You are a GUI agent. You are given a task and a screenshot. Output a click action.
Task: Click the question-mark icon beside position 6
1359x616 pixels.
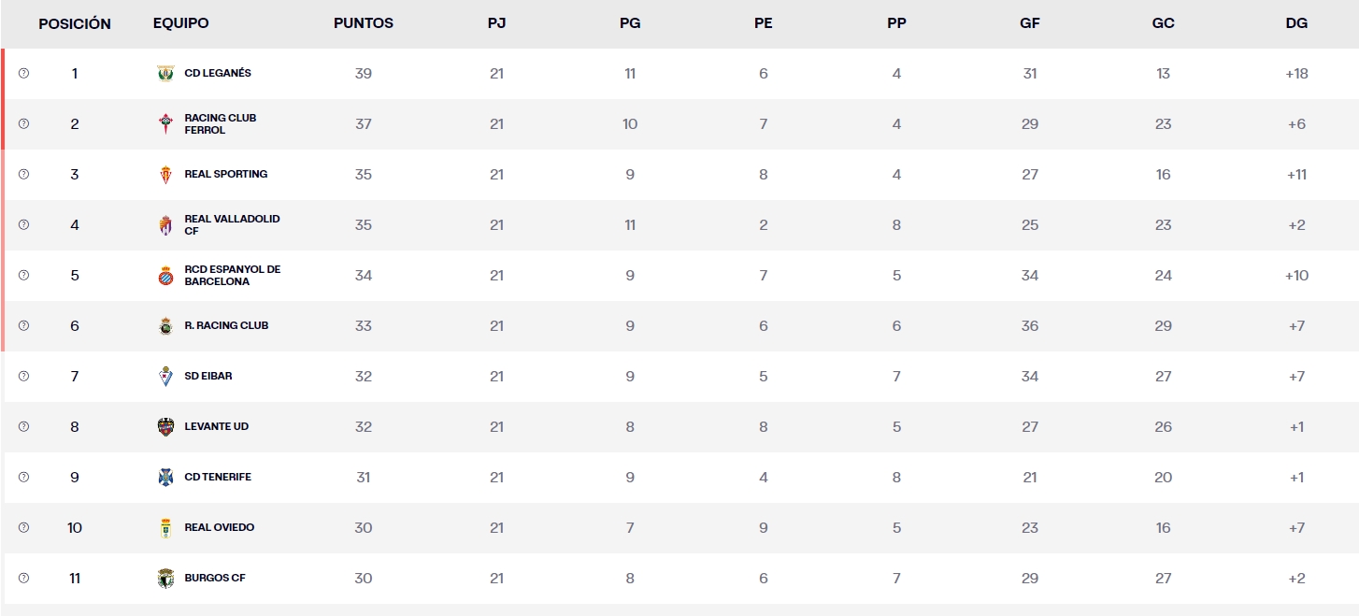[23, 325]
